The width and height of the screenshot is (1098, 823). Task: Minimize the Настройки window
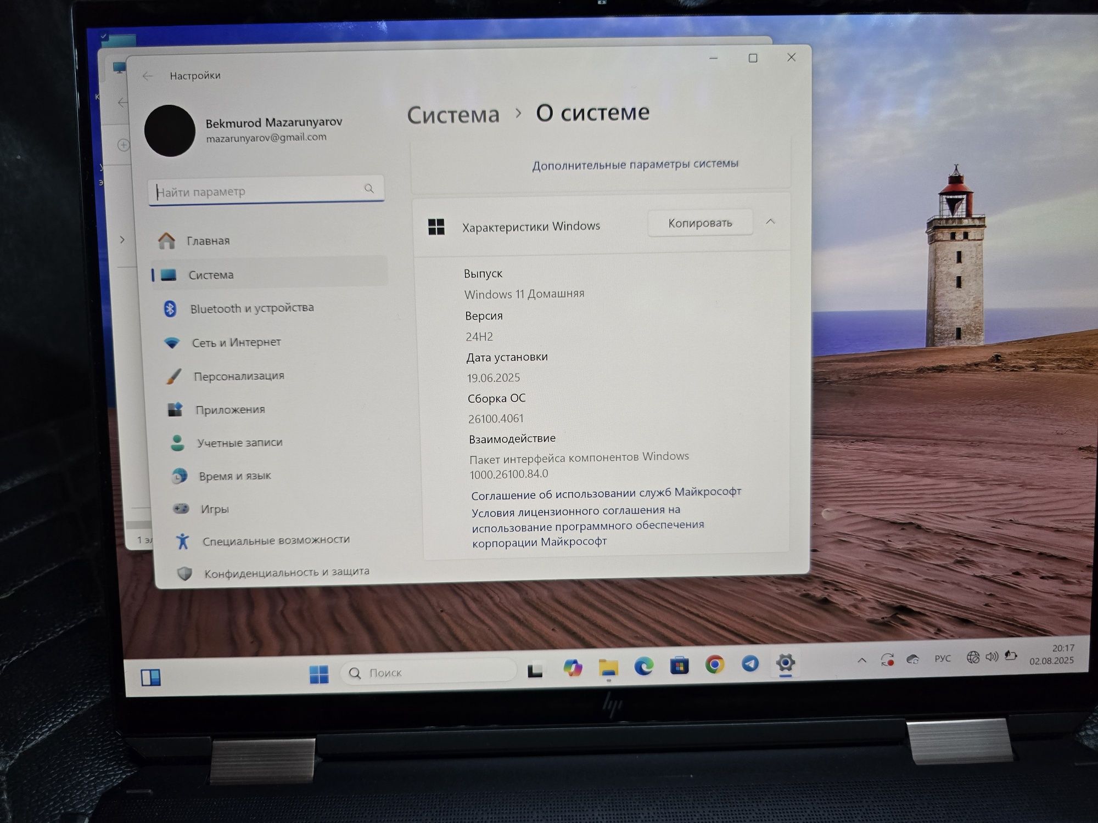(714, 58)
